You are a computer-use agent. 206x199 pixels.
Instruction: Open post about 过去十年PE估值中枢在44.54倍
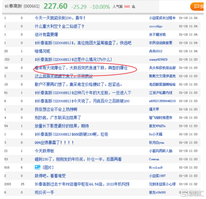[82, 184]
